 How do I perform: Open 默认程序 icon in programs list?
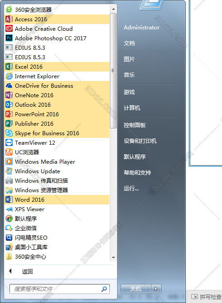coord(9,218)
